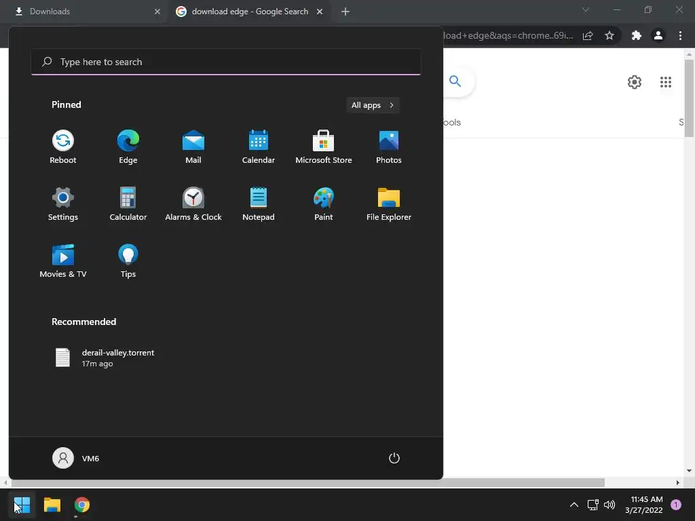695x521 pixels.
Task: Open the Google apps grid
Action: click(x=665, y=82)
